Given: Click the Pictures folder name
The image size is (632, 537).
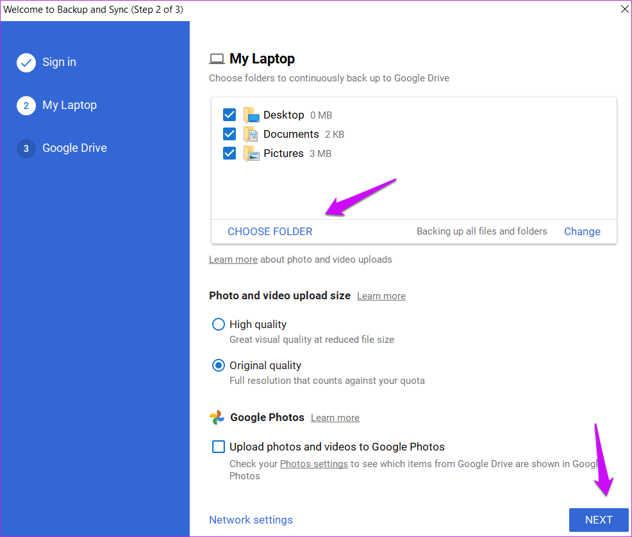Looking at the screenshot, I should (283, 154).
